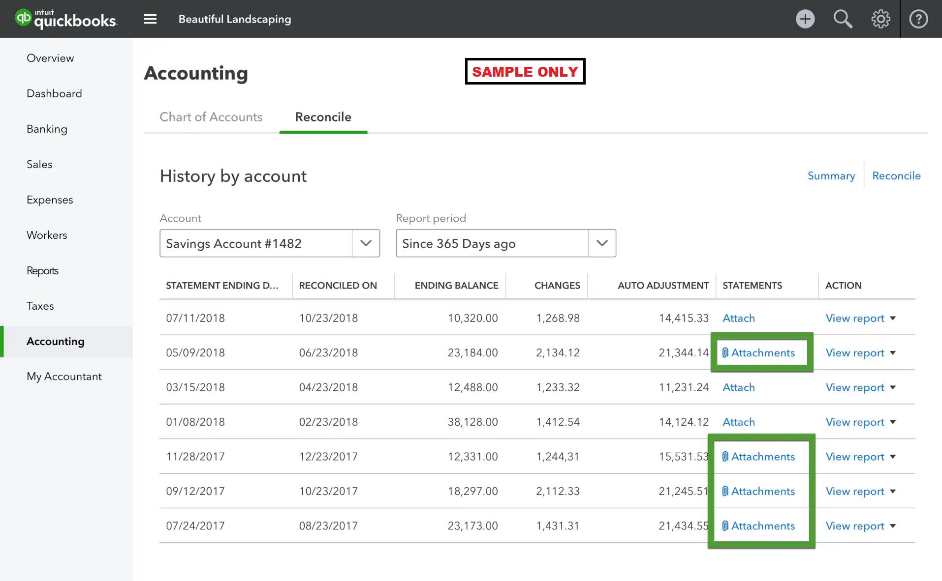Image resolution: width=942 pixels, height=581 pixels.
Task: Click the Reconcile link near Summary
Action: pos(896,175)
